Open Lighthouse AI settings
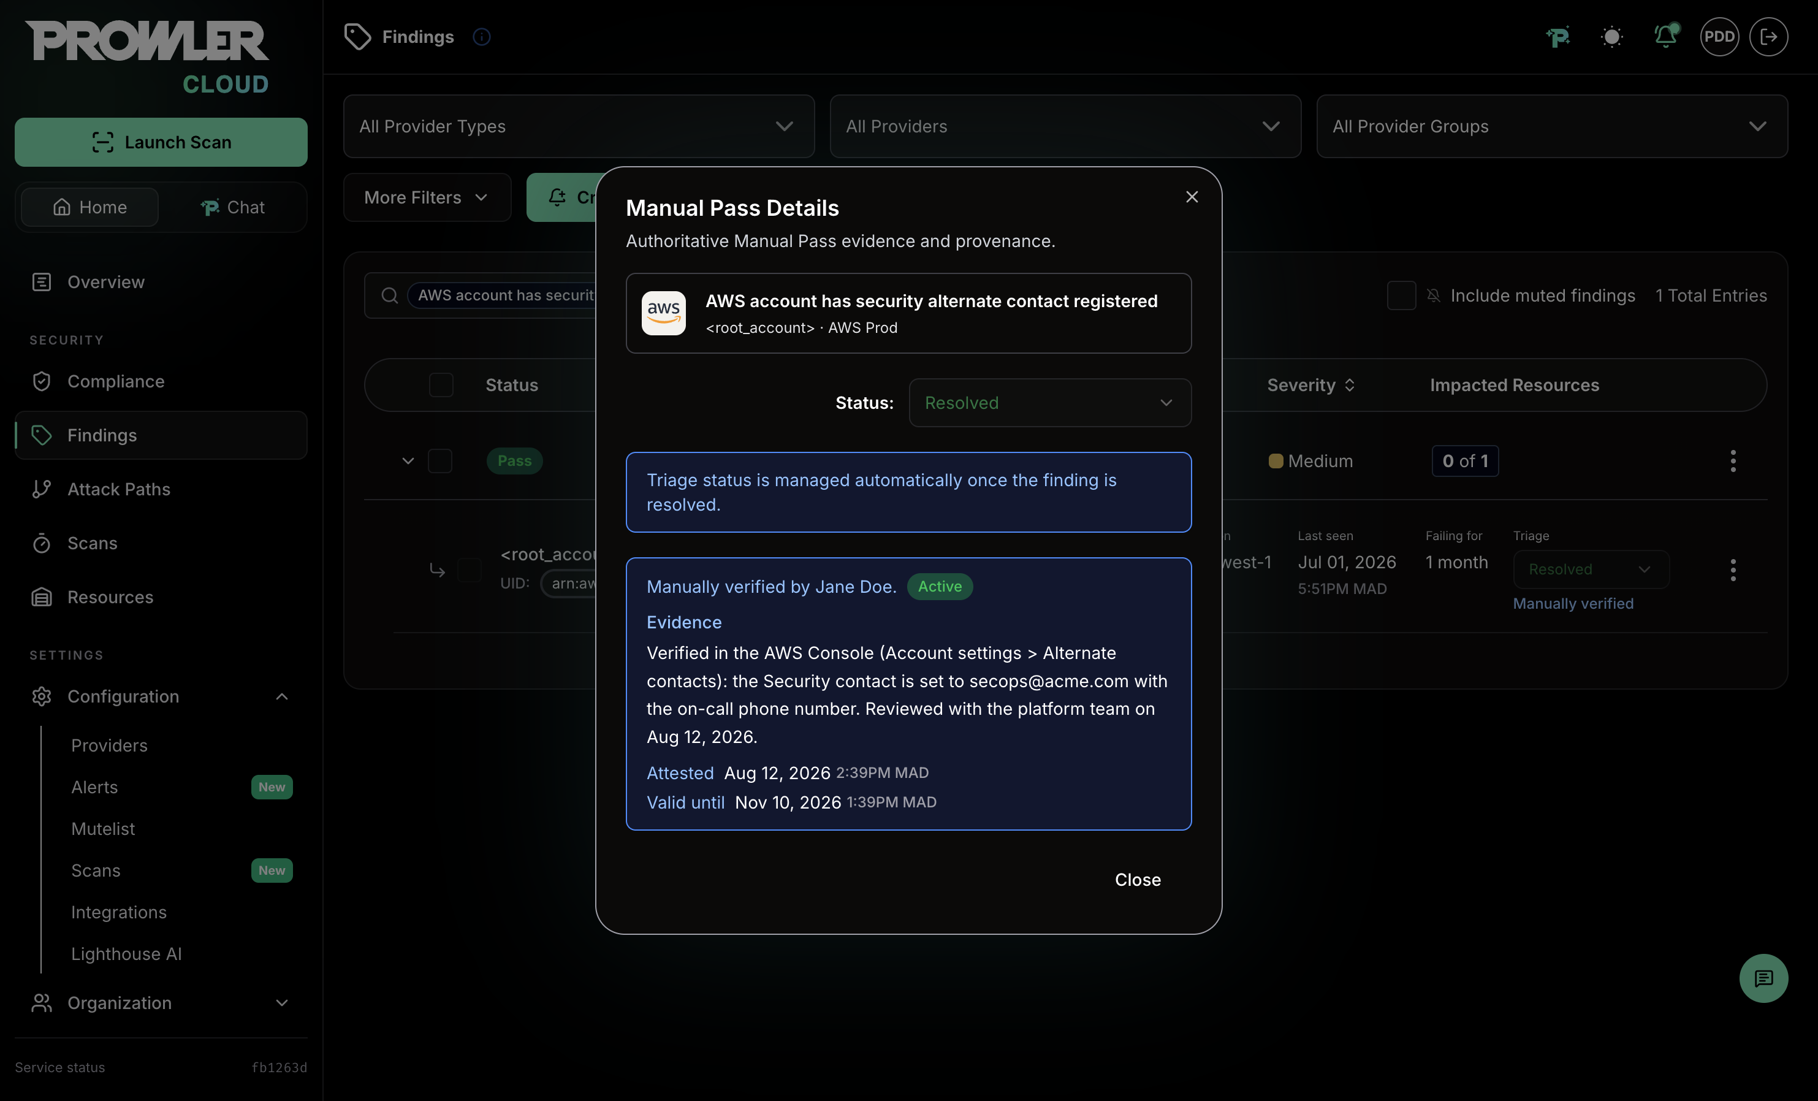The image size is (1818, 1101). point(126,954)
